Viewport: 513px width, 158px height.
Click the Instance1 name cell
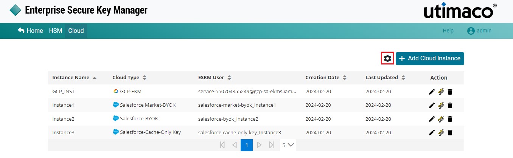coord(63,105)
